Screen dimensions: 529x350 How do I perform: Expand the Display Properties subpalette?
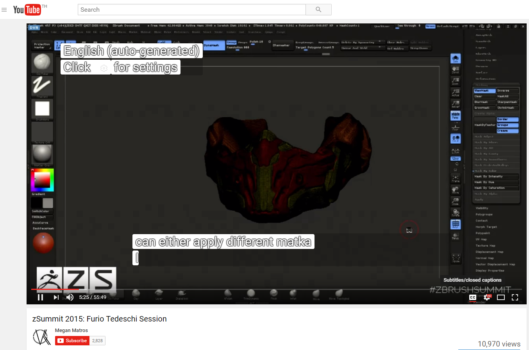pos(490,271)
